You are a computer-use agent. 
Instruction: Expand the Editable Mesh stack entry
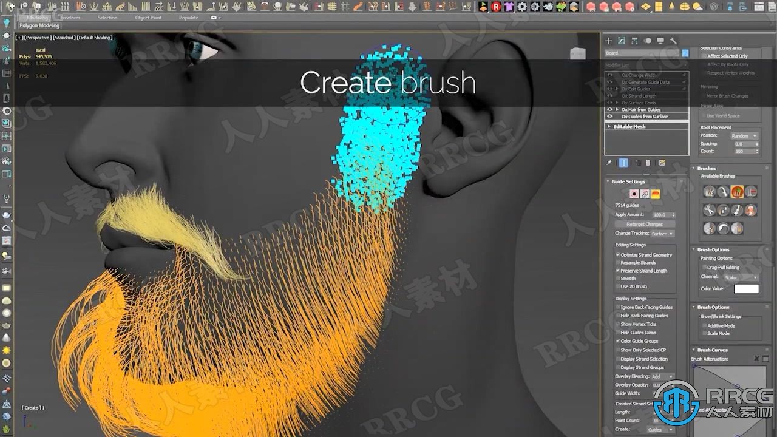point(609,127)
